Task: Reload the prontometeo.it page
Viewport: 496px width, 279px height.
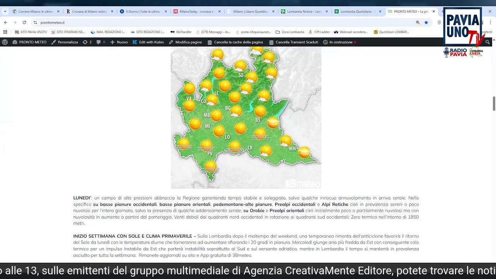Action: pyautogui.click(x=24, y=22)
